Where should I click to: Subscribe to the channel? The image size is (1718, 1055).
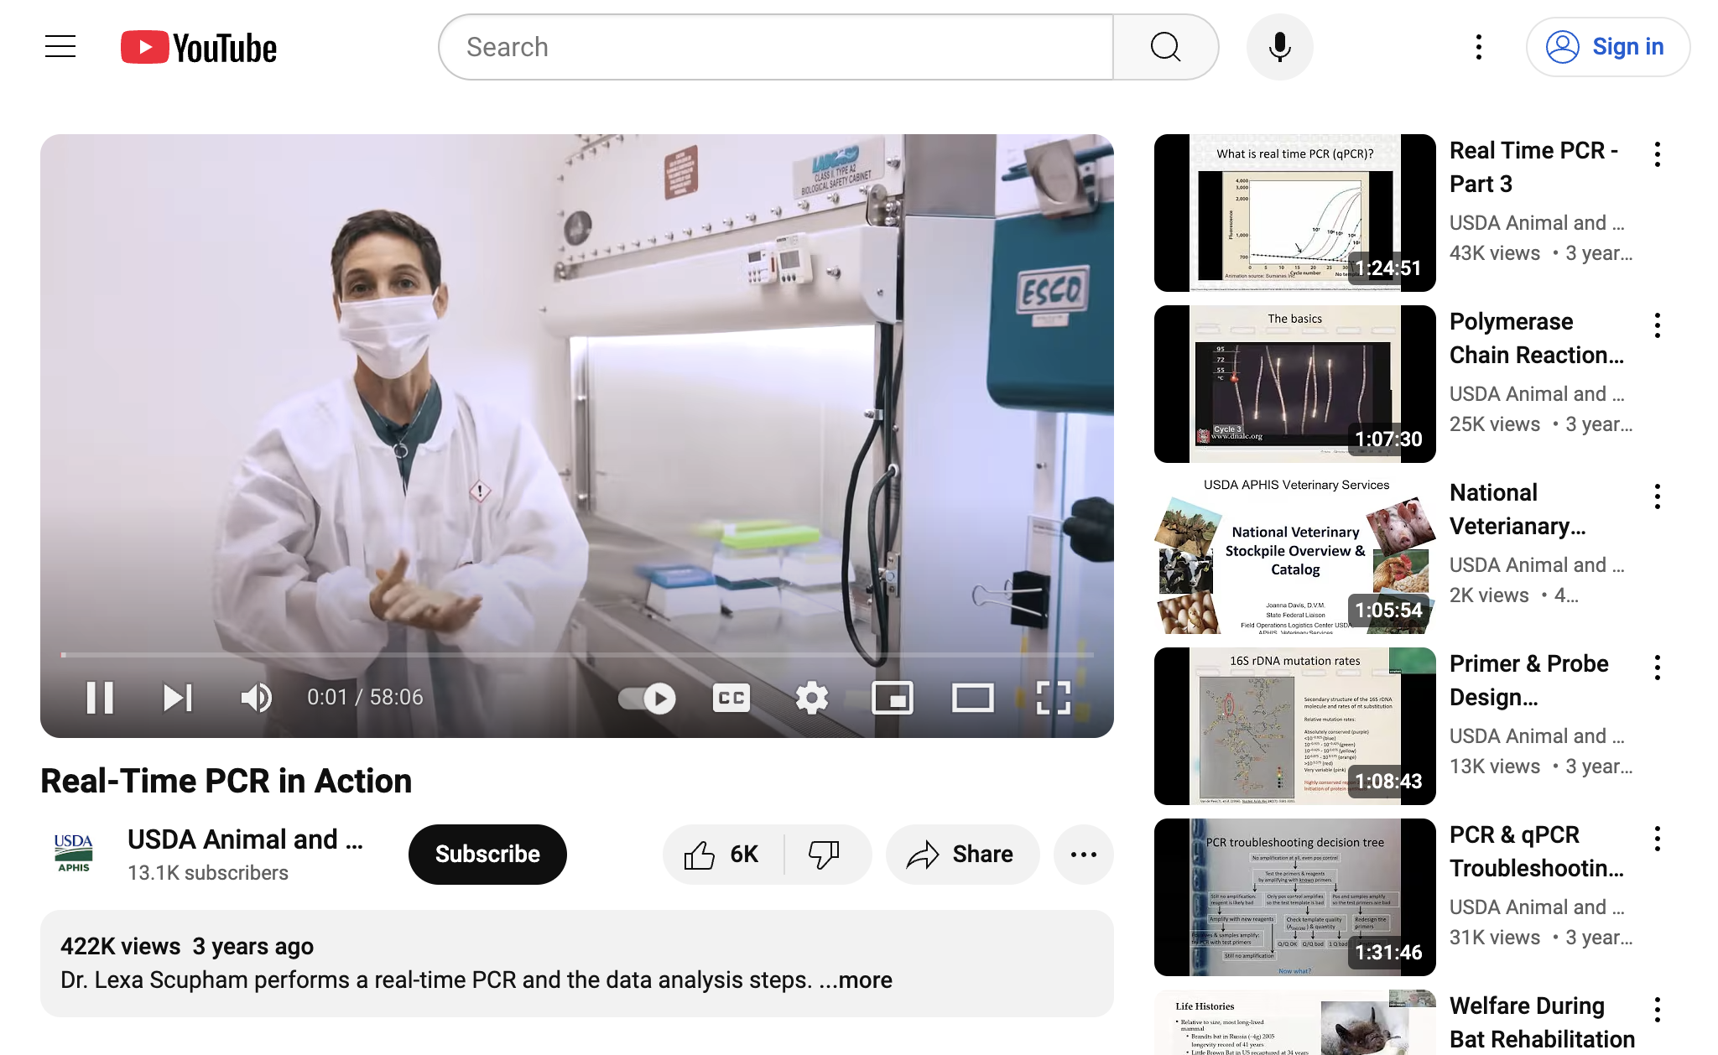click(x=487, y=854)
